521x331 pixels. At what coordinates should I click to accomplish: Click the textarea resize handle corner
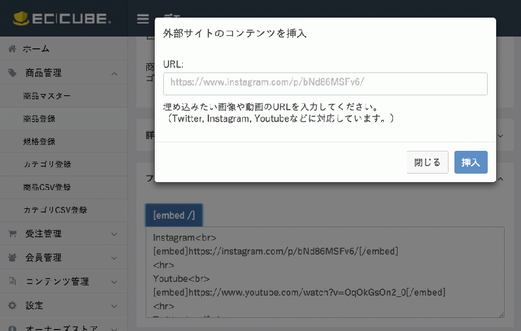click(501, 315)
